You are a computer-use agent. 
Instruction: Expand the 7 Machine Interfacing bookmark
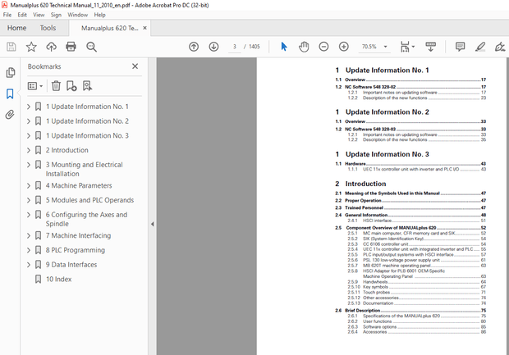[x=29, y=235]
